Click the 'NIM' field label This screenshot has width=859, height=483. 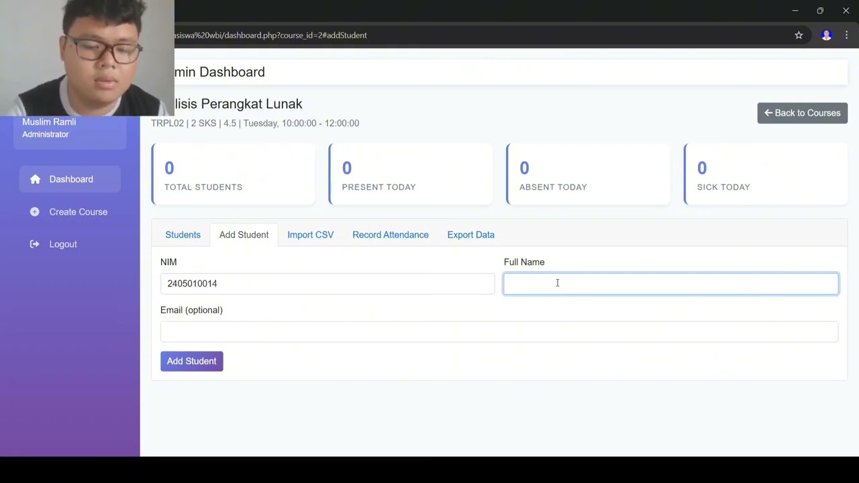[168, 262]
